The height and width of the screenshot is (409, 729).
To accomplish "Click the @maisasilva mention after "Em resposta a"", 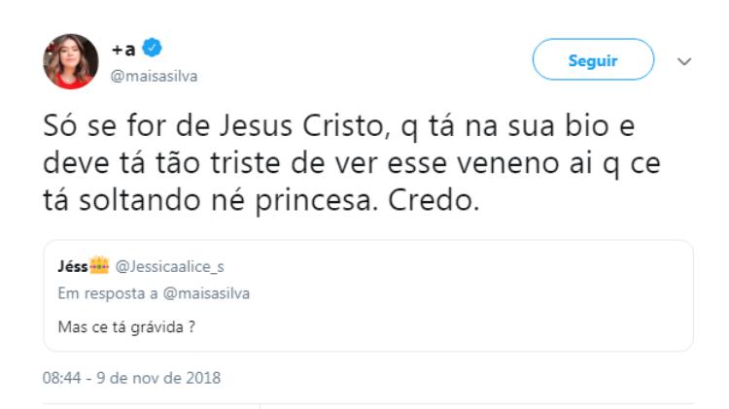I will pyautogui.click(x=206, y=293).
